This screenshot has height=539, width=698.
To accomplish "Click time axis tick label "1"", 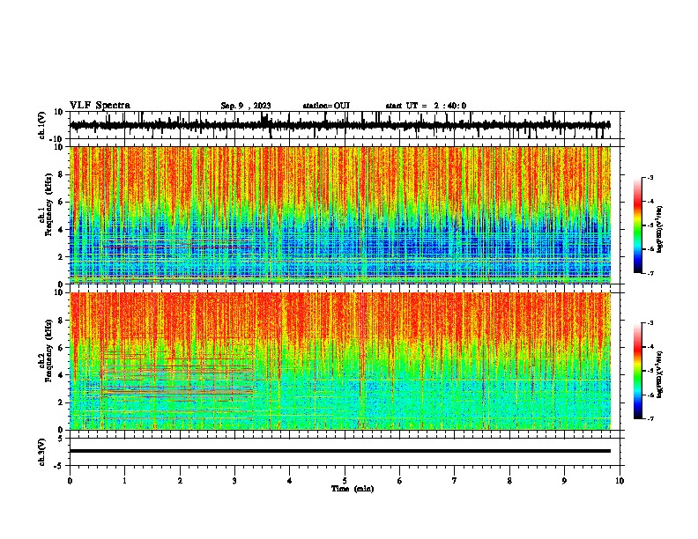I will tap(124, 481).
